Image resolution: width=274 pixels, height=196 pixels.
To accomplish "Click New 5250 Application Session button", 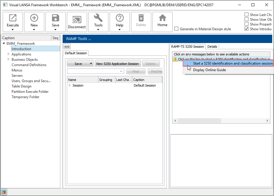I will point(117,64).
